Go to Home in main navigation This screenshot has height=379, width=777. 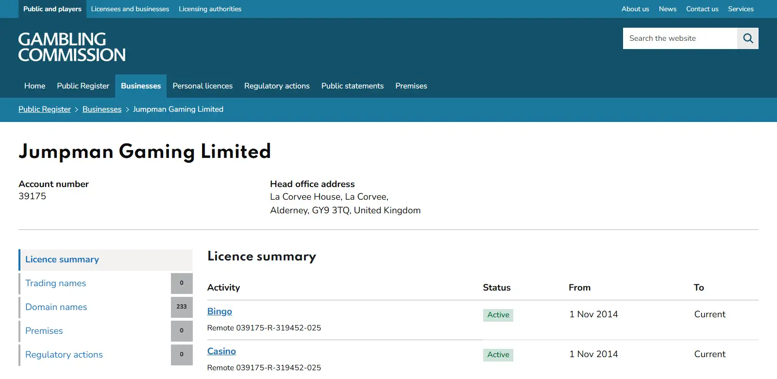35,86
